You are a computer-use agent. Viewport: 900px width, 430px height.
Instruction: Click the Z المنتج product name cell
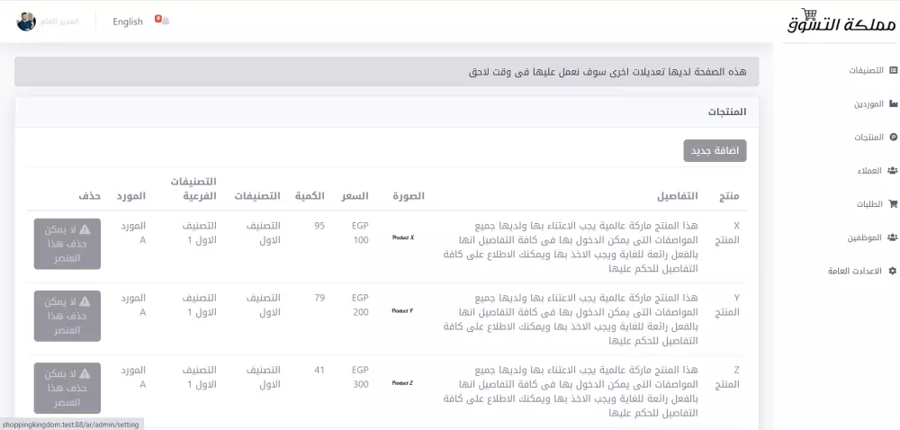(x=726, y=377)
